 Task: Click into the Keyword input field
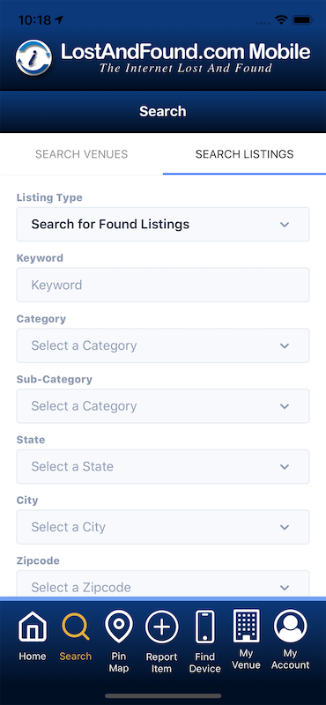[x=163, y=285]
